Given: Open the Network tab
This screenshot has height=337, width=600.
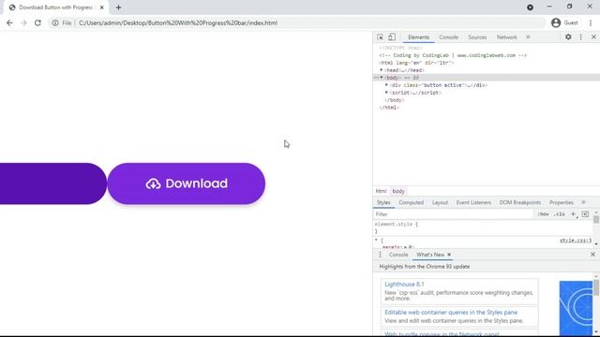Looking at the screenshot, I should [506, 37].
